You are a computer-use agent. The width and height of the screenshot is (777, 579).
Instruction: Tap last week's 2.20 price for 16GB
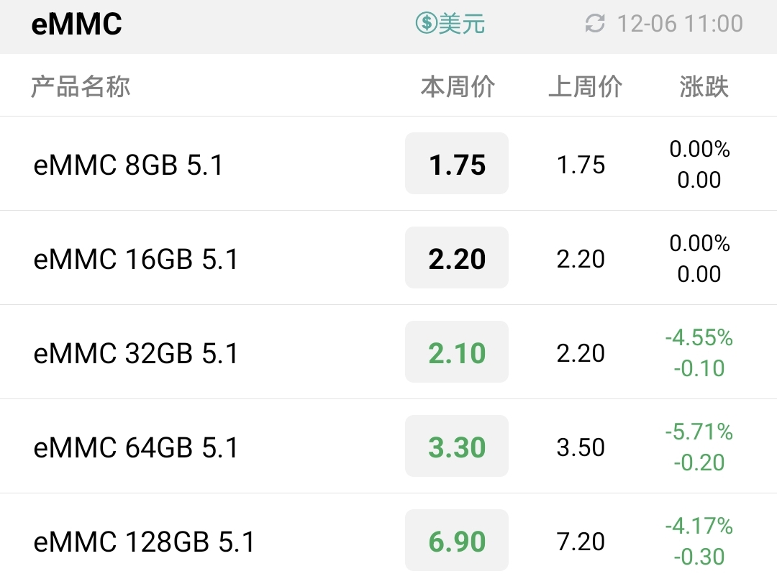581,259
